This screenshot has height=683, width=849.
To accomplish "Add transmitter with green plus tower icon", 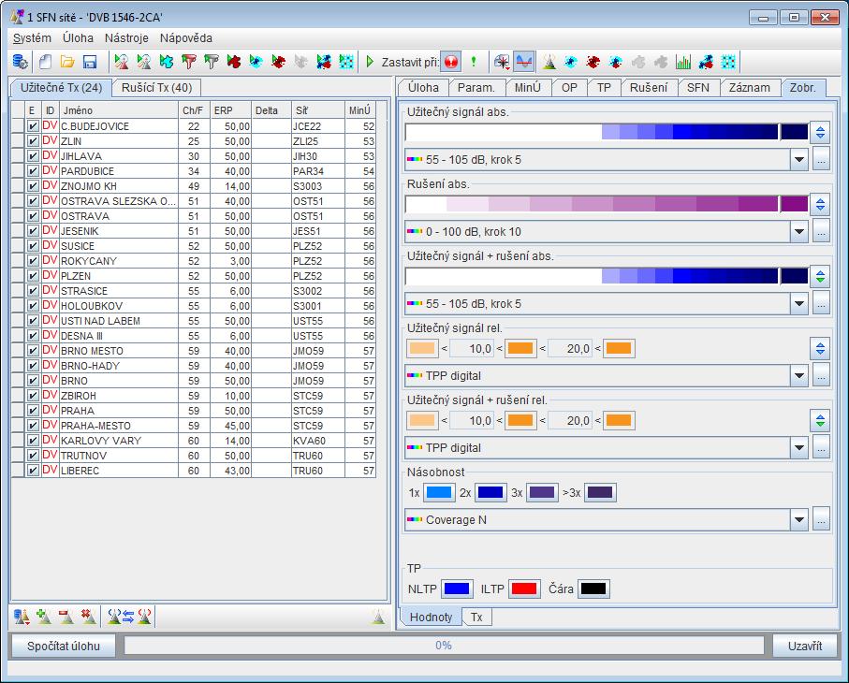I will pyautogui.click(x=44, y=617).
